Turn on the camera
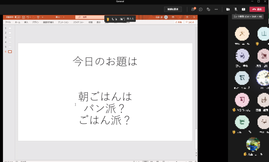The height and width of the screenshot is (162, 269). click(228, 9)
